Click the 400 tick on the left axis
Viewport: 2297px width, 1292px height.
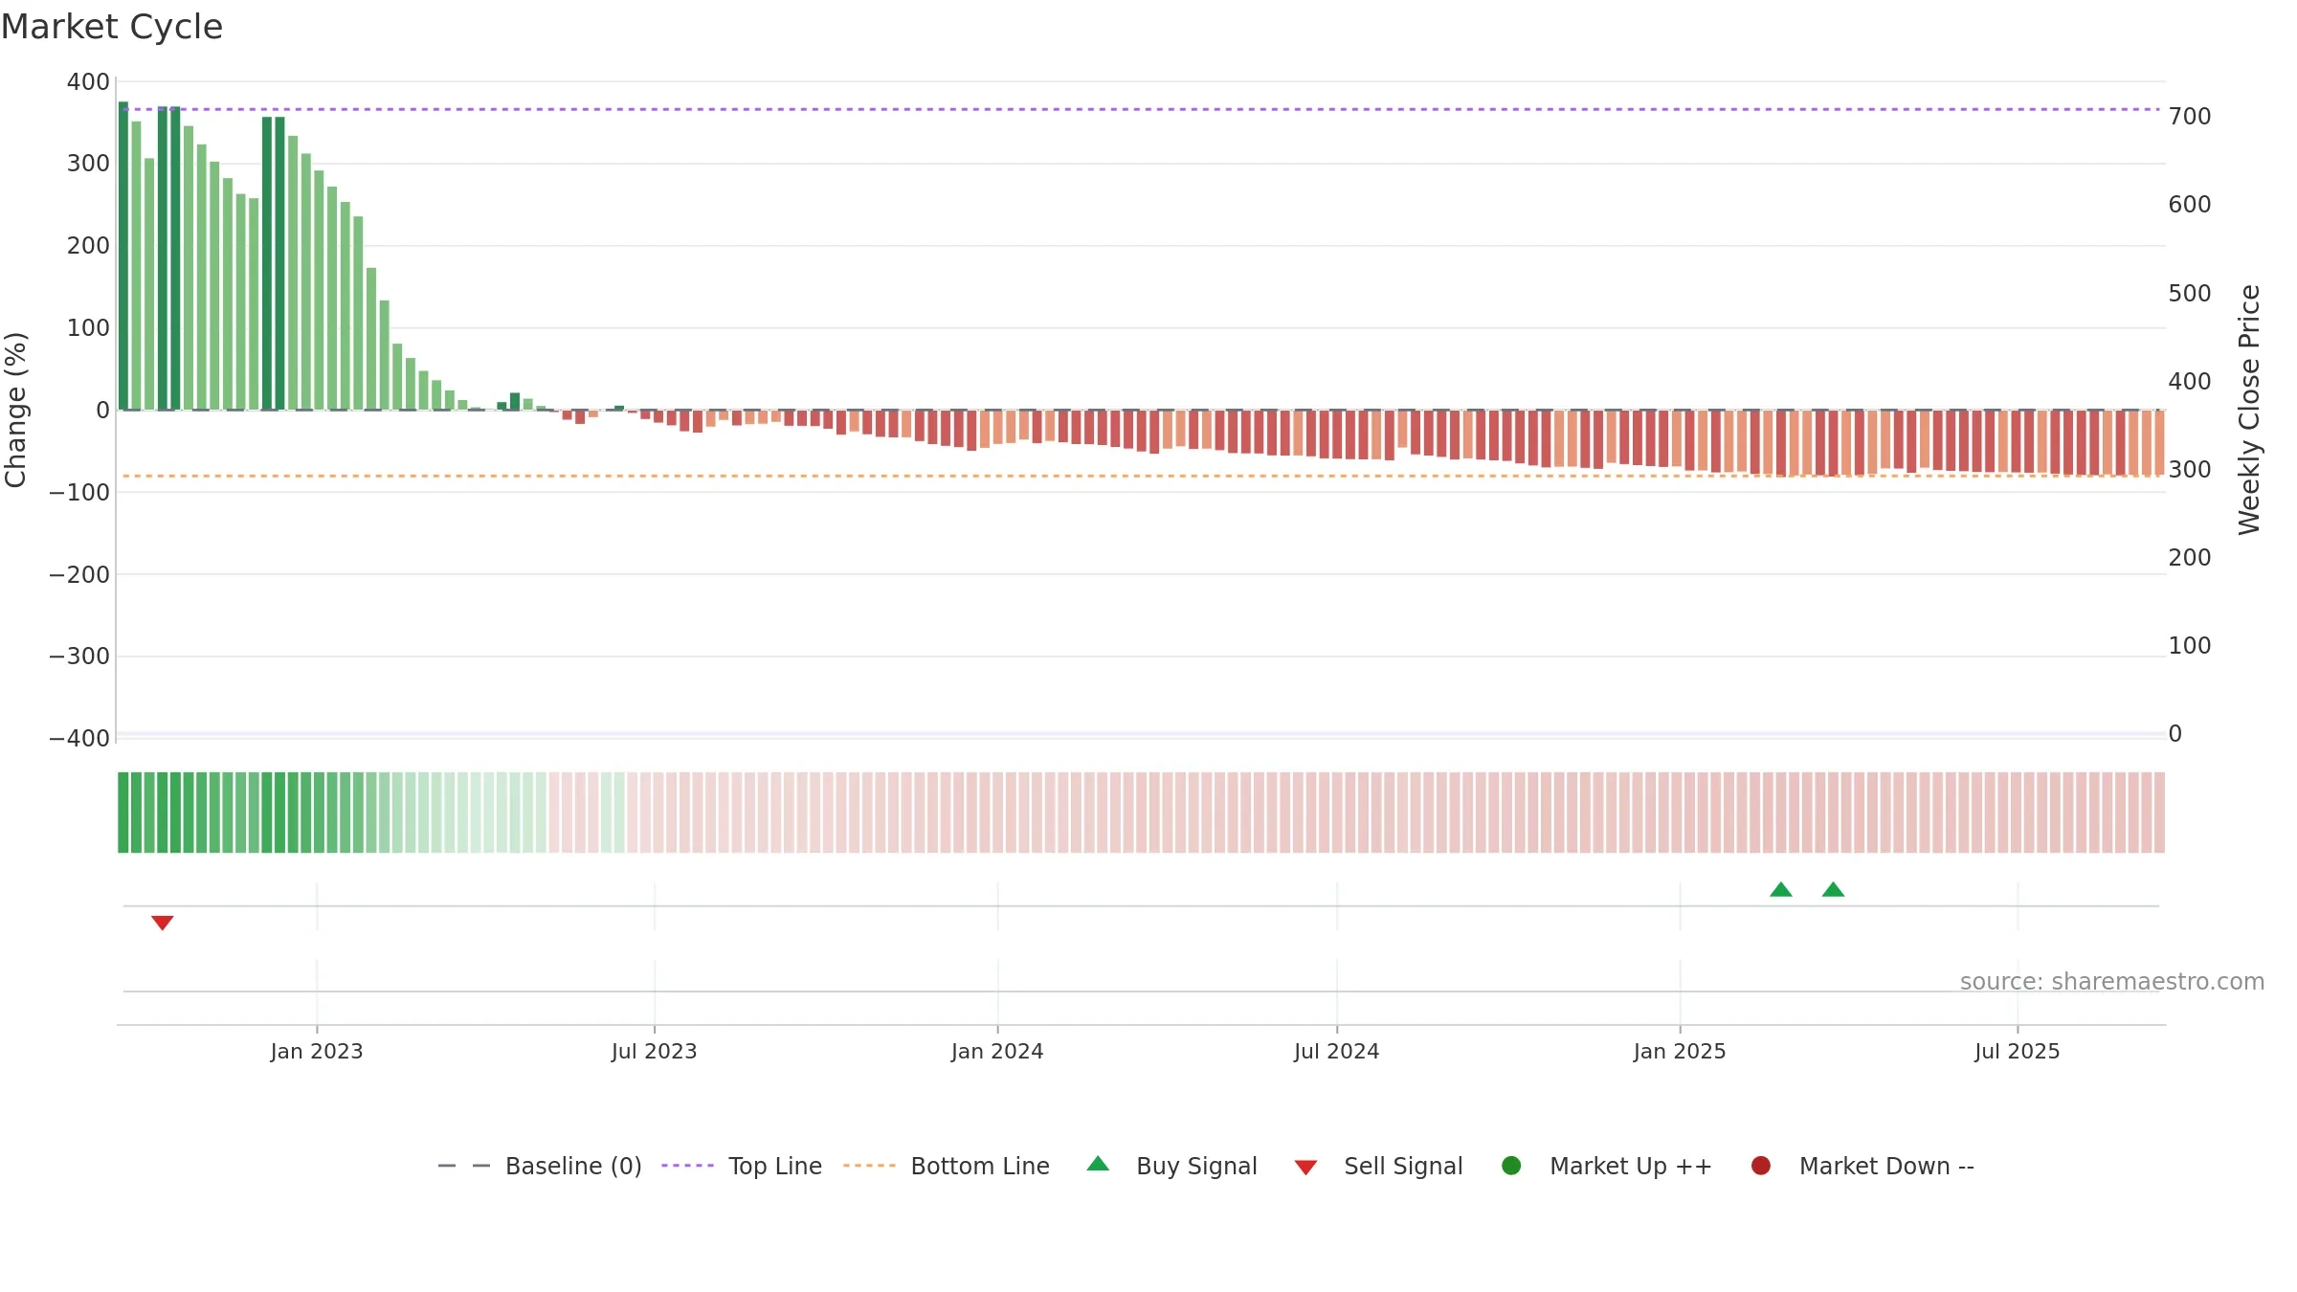[x=88, y=82]
